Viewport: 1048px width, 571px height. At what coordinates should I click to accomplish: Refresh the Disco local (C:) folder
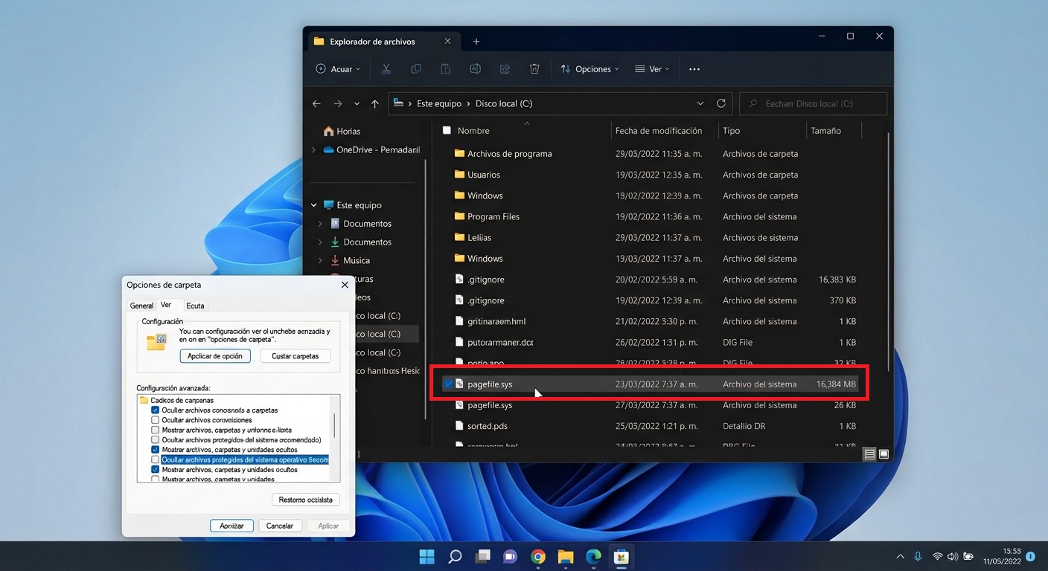(720, 103)
